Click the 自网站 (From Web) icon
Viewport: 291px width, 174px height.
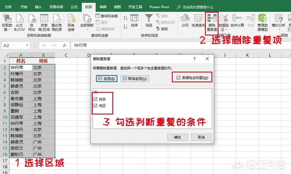[32, 18]
